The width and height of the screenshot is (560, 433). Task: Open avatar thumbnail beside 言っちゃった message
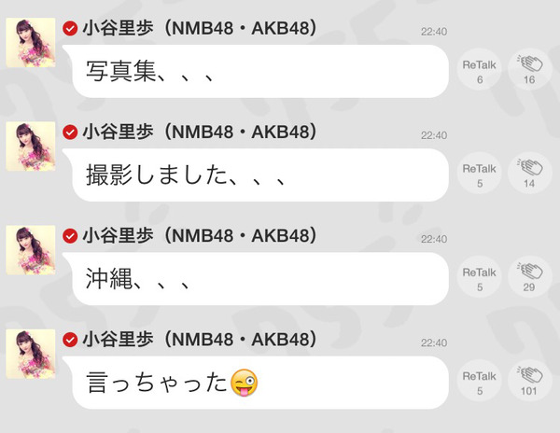coord(31,354)
